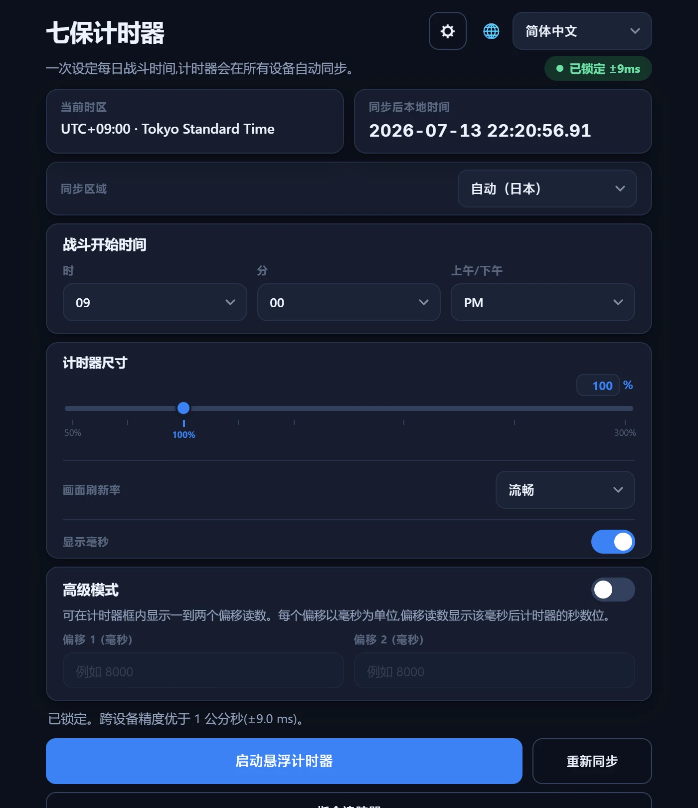This screenshot has width=698, height=808.
Task: Click the 七保计时器 title
Action: [x=105, y=33]
